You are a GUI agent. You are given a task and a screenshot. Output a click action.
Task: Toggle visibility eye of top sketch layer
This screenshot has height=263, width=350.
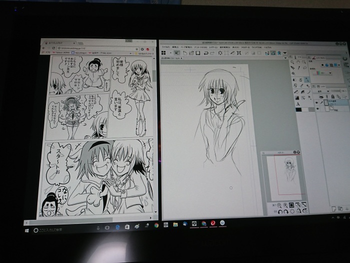pyautogui.click(x=316, y=103)
